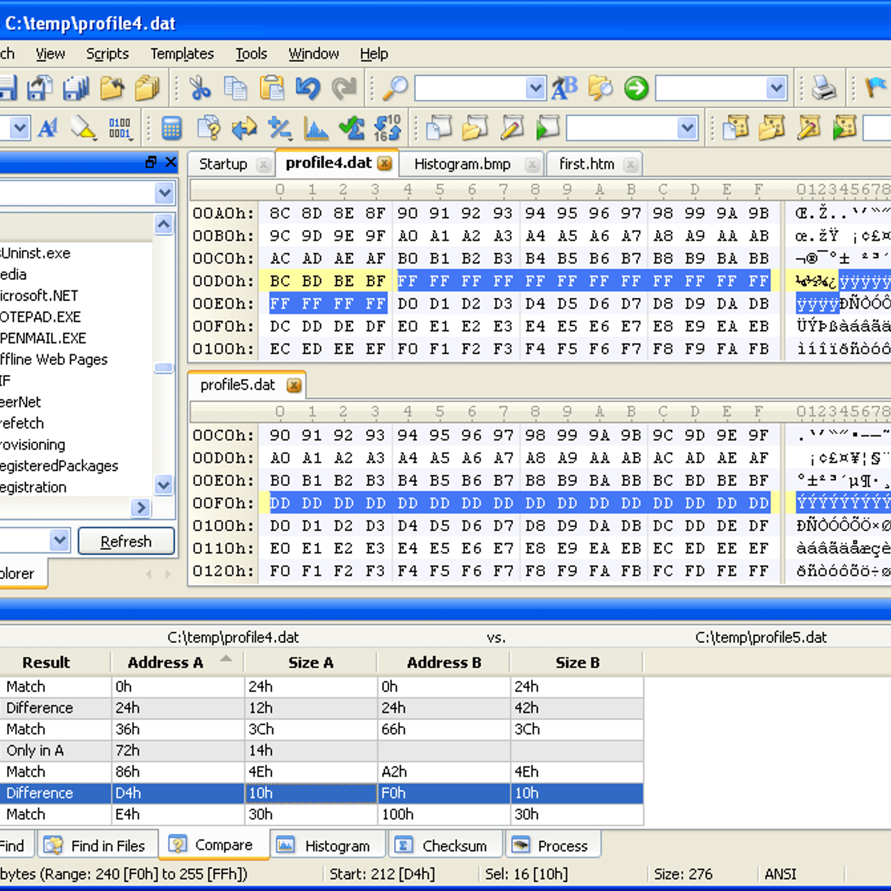
Task: Expand the Find text dropdown
Action: click(535, 88)
